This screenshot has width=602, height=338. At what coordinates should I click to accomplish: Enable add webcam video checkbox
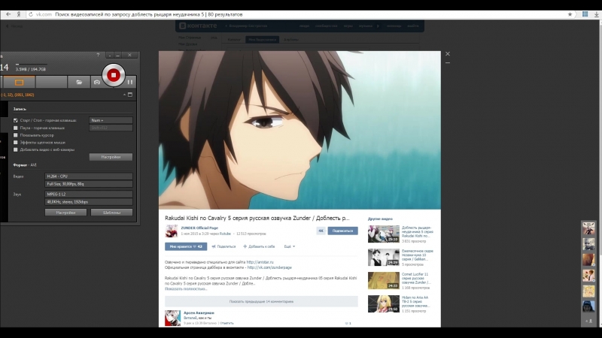[16, 149]
